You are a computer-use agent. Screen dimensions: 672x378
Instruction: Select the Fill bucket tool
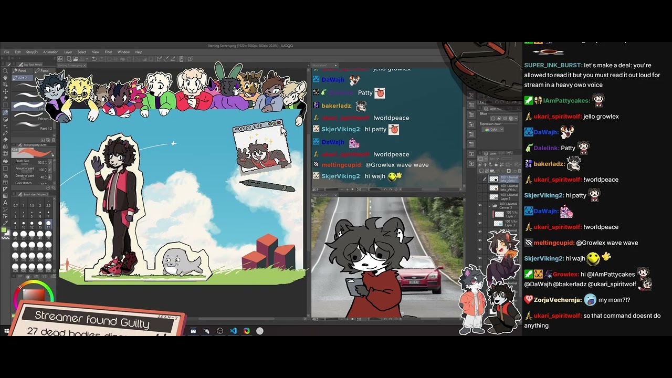5,161
